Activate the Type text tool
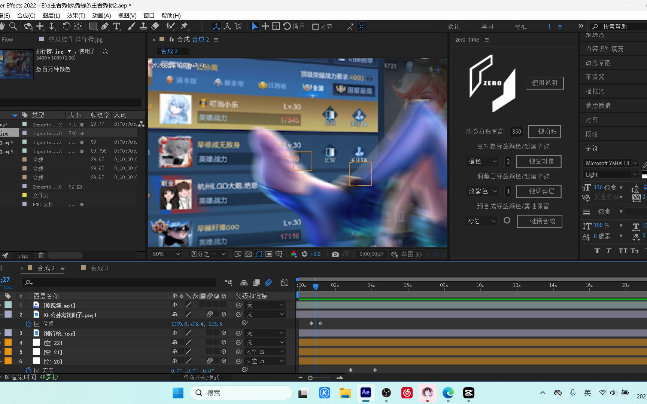The width and height of the screenshot is (647, 404). tap(116, 26)
